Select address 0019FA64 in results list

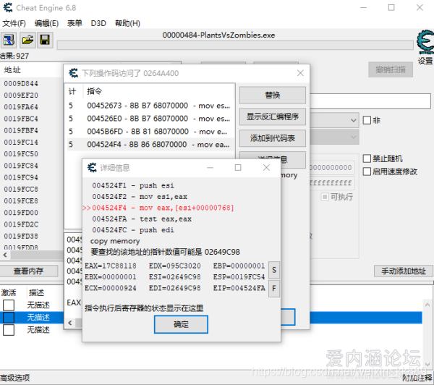tap(21, 107)
